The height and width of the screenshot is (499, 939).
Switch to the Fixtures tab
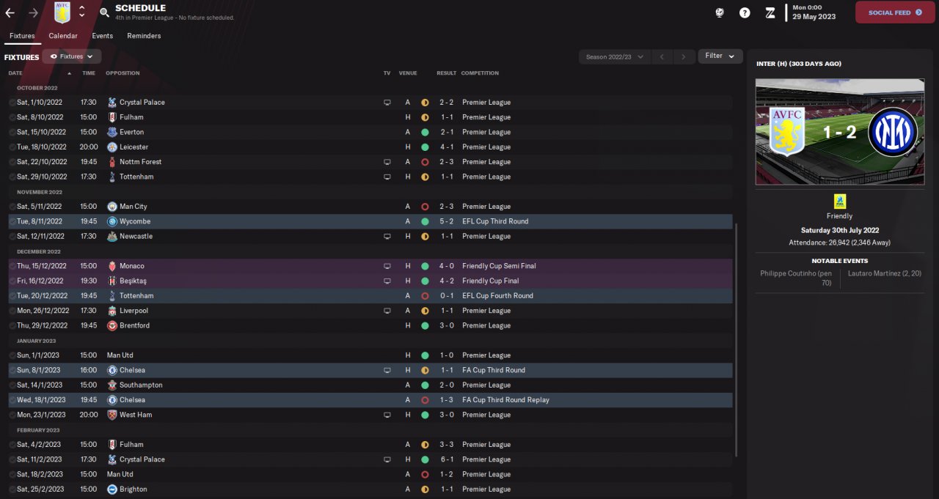(x=22, y=36)
